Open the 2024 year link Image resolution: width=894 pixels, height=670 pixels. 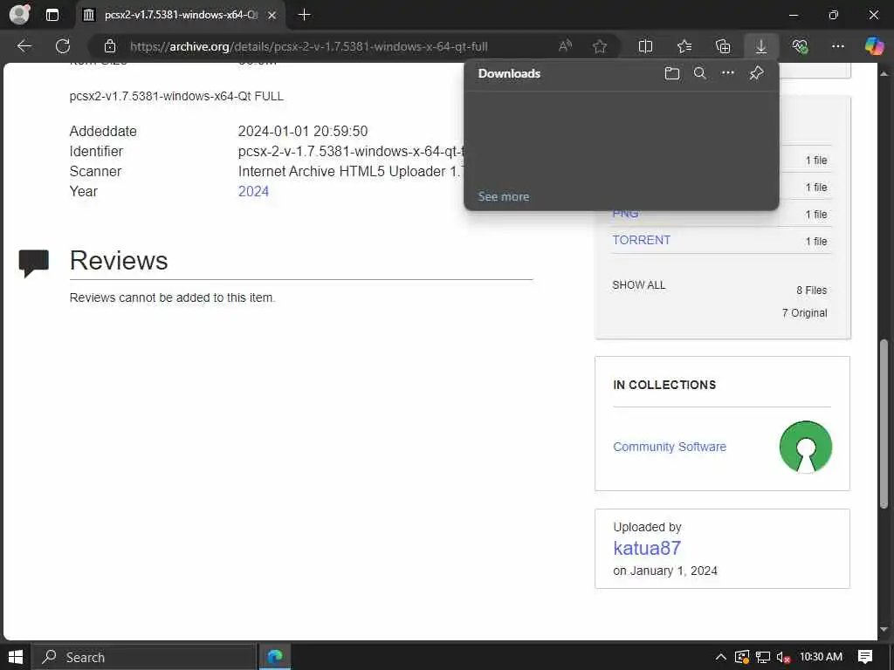click(x=253, y=191)
